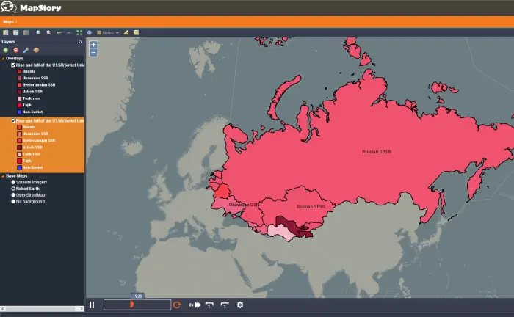514x317 pixels.
Task: Collapse the Base Maps tree group
Action: click(x=3, y=176)
